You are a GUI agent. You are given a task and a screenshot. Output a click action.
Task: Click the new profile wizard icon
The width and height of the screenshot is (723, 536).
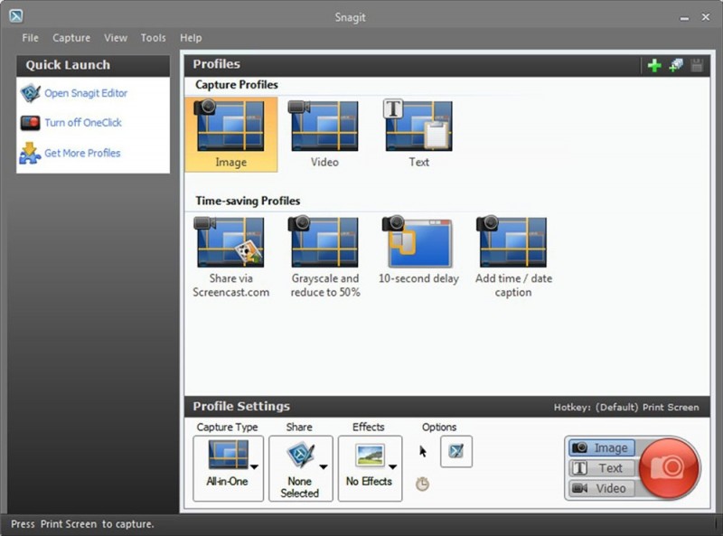[675, 65]
